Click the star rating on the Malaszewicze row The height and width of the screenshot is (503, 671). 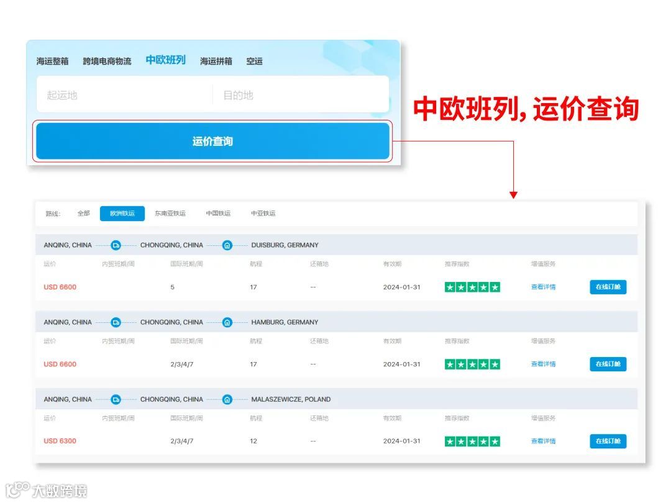click(472, 442)
